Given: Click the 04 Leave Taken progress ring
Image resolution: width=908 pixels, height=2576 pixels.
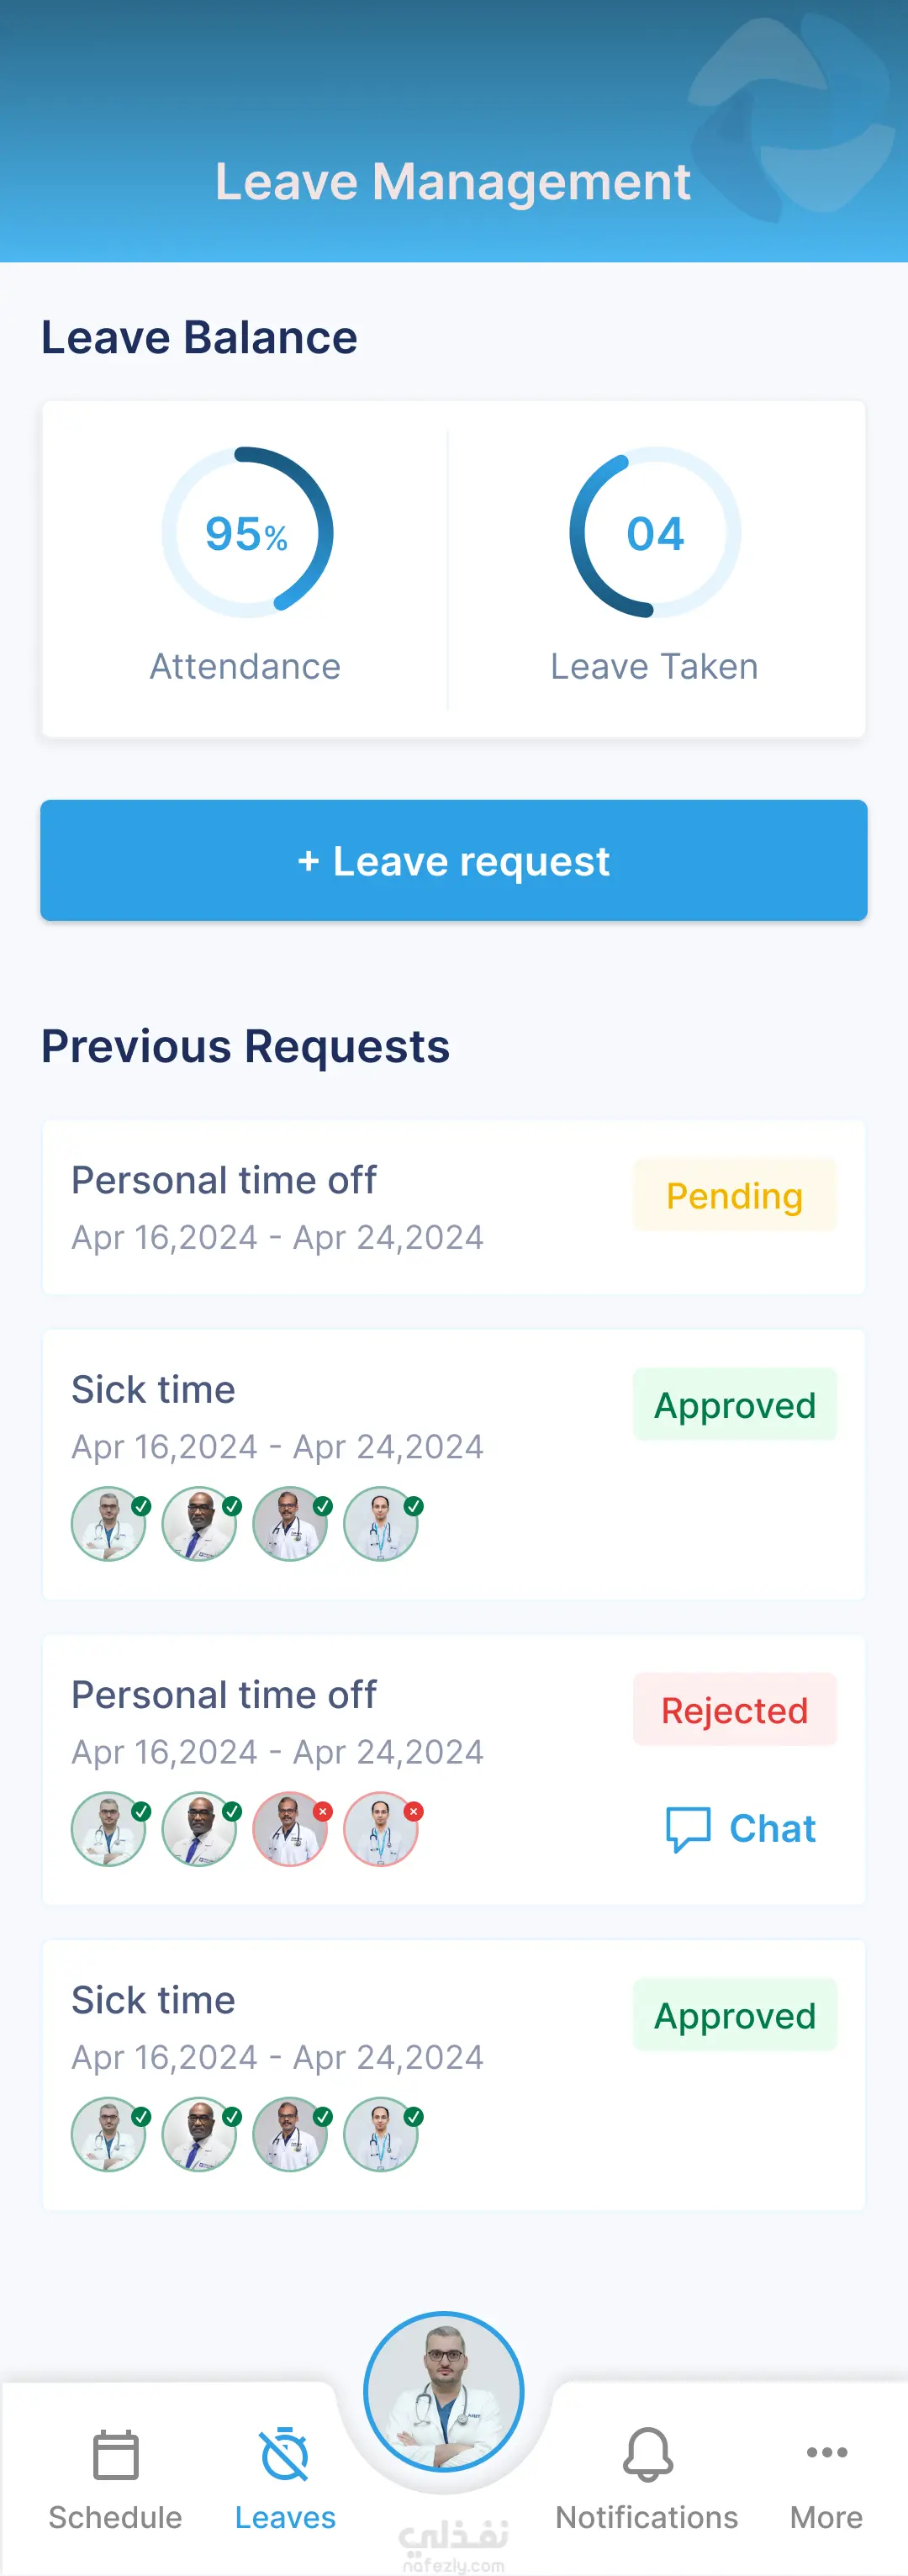Looking at the screenshot, I should point(655,533).
